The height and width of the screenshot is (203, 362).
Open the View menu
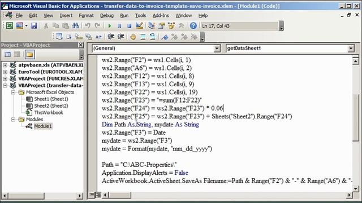pos(48,15)
